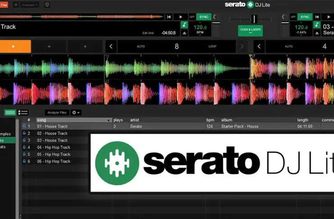Screen dimensions: 334x219
Task: Click Edit Grid on left deck
Action: [x=148, y=33]
